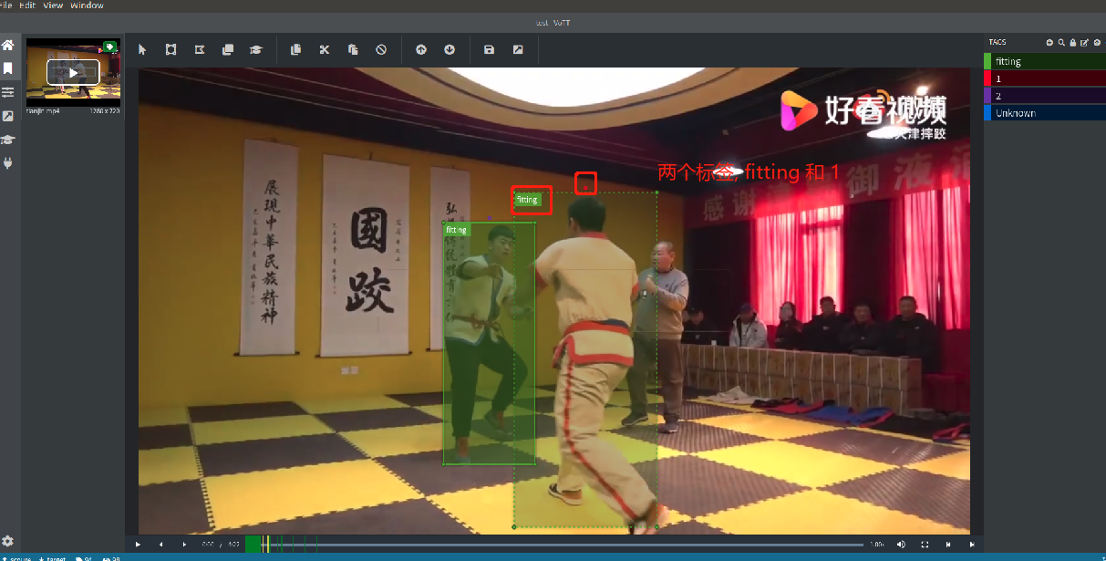Select the draw rectangle tool

pos(171,49)
